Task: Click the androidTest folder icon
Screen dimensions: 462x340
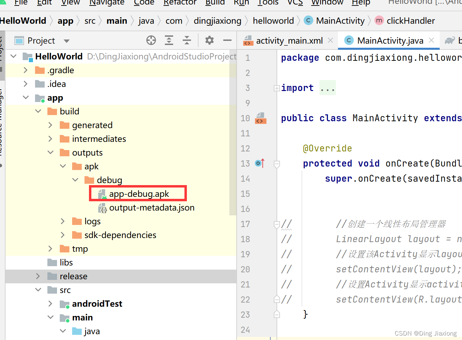Action: coord(65,304)
